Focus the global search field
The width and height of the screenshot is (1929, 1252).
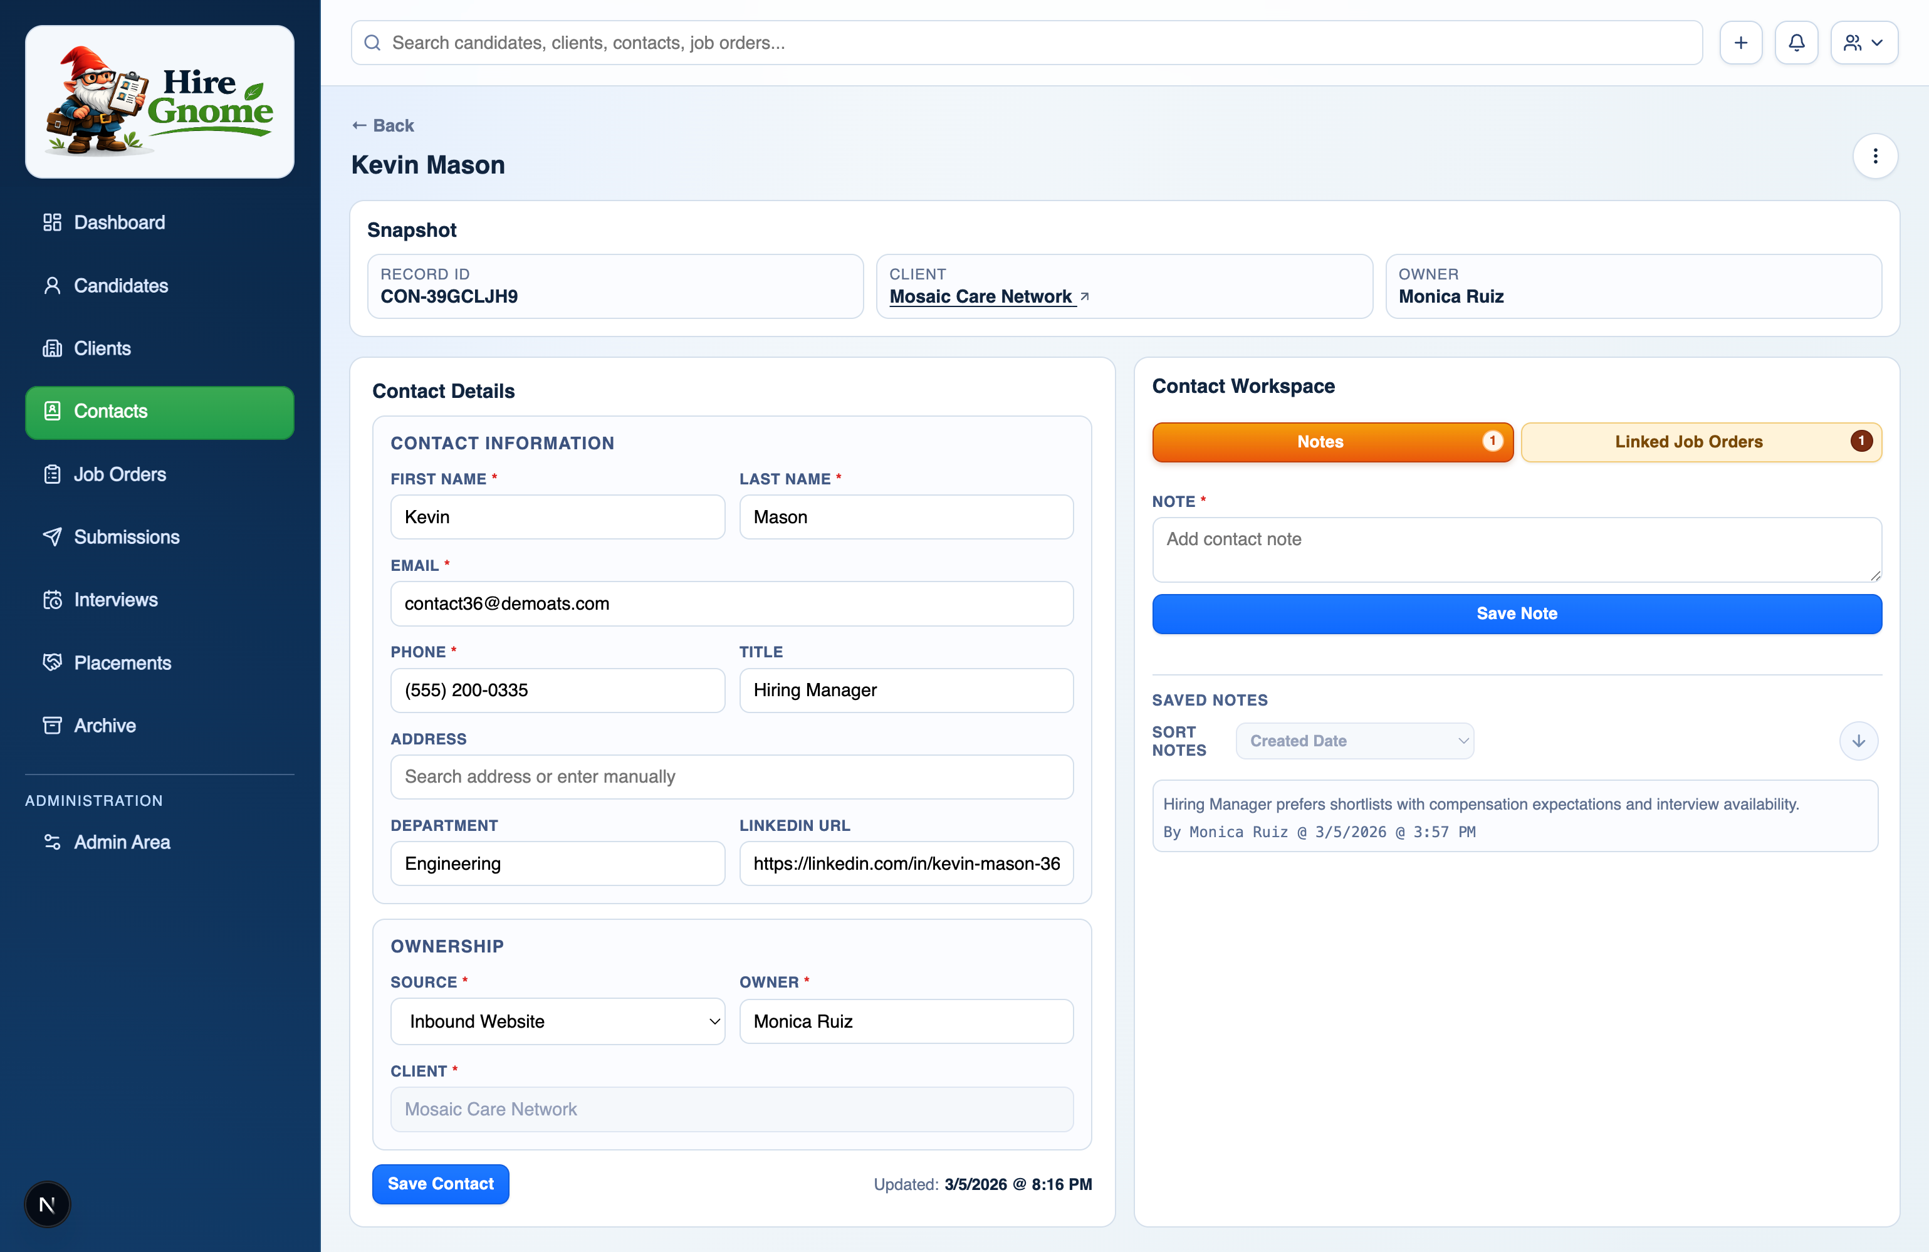tap(1026, 43)
